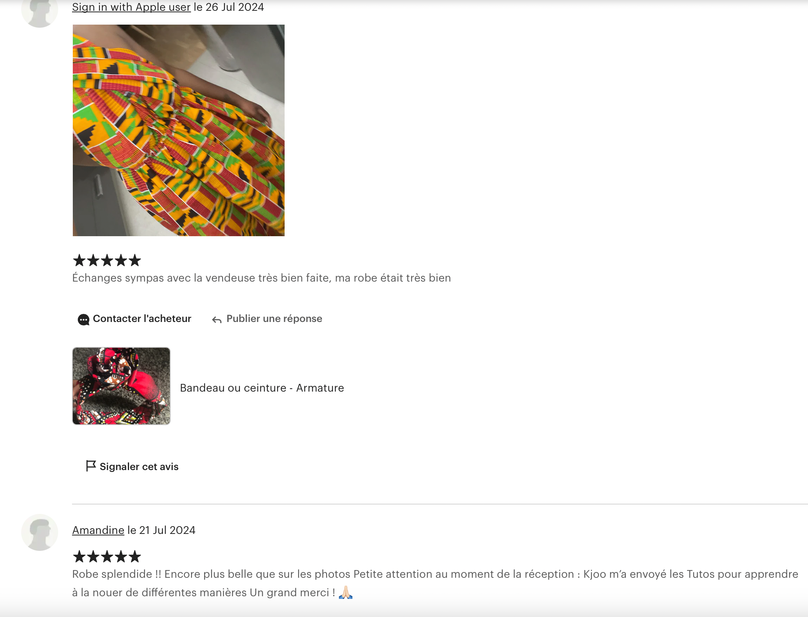Click the star rating under Amandine's name

point(107,557)
